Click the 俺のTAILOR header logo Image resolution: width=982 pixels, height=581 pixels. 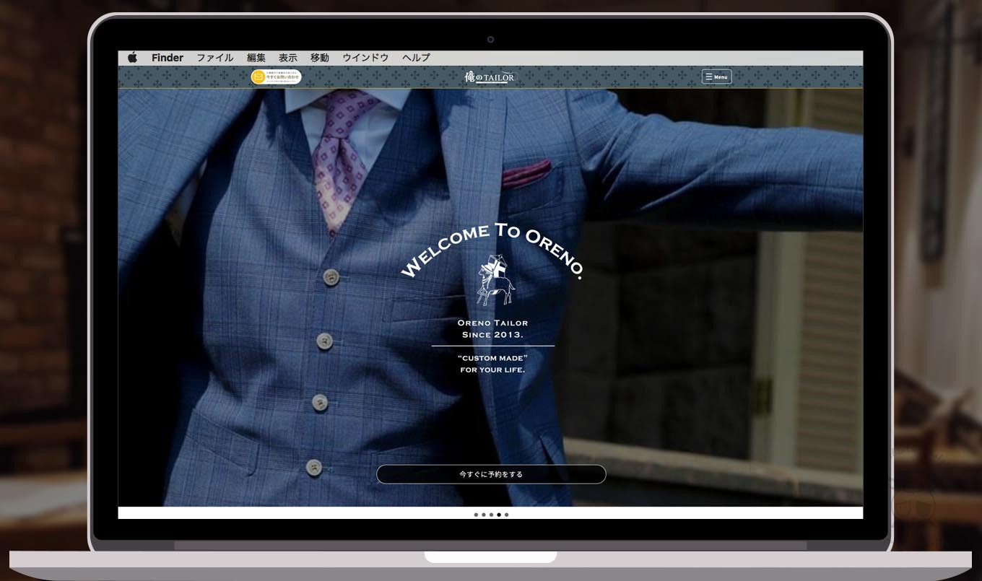[x=490, y=77]
